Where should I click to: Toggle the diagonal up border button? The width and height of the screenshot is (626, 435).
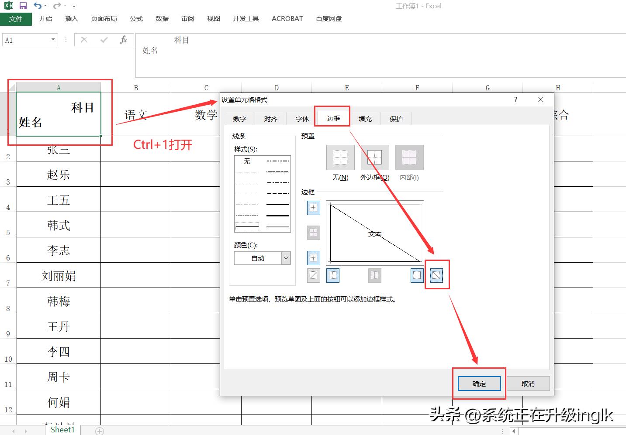[x=313, y=275]
